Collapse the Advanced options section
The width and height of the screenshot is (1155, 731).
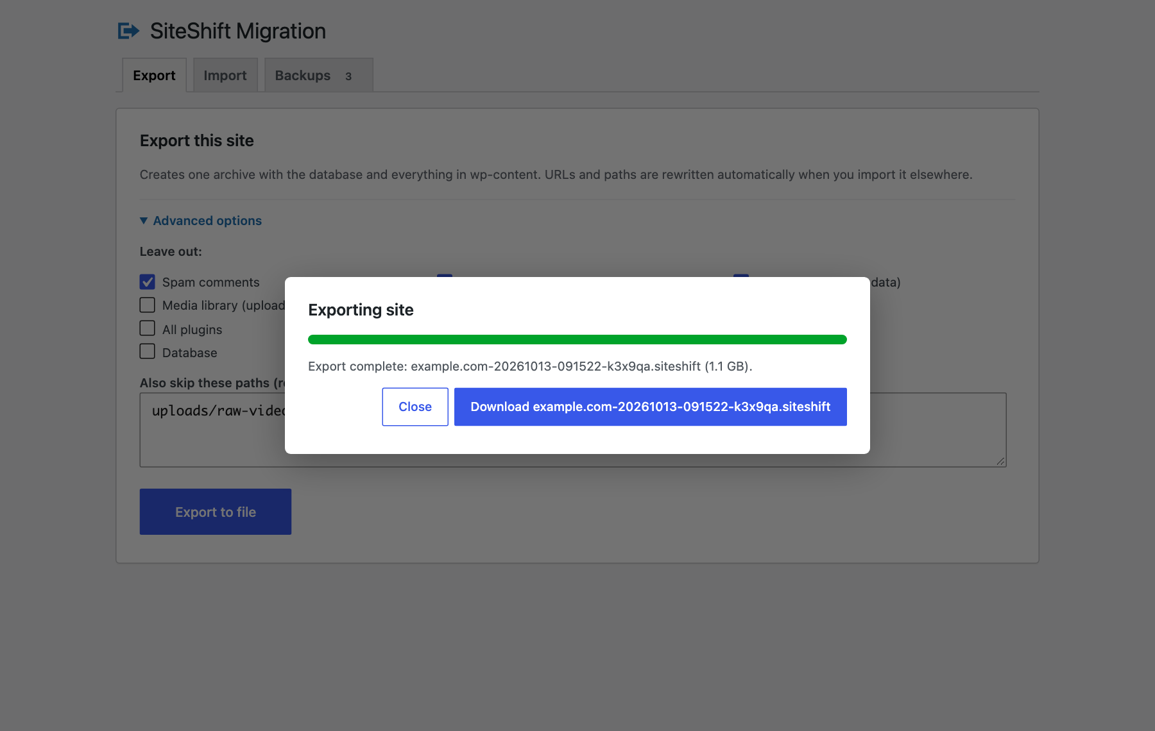[x=201, y=221]
